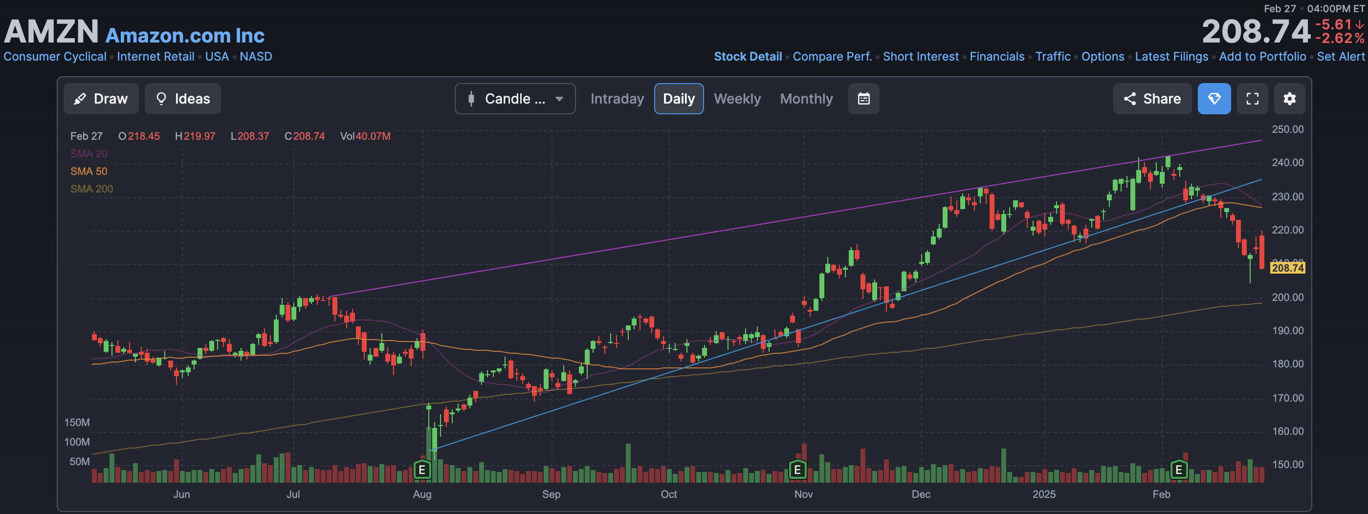Click the AMZN ticker heading
Viewport: 1368px width, 514px height.
51,31
